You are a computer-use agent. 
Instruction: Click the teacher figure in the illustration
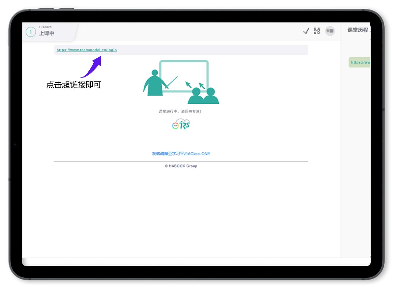click(x=154, y=83)
